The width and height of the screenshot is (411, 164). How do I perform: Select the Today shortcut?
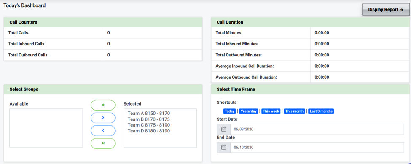(x=229, y=111)
